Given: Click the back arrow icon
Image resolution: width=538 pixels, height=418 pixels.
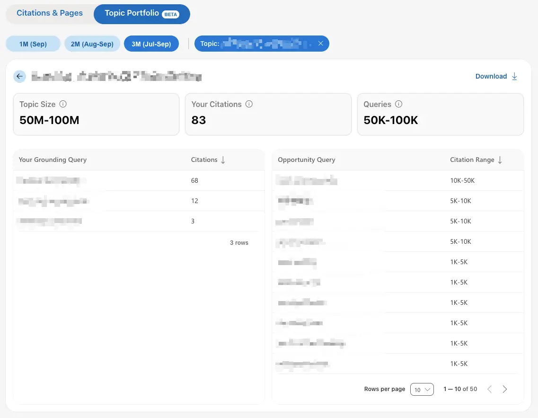Looking at the screenshot, I should point(19,76).
